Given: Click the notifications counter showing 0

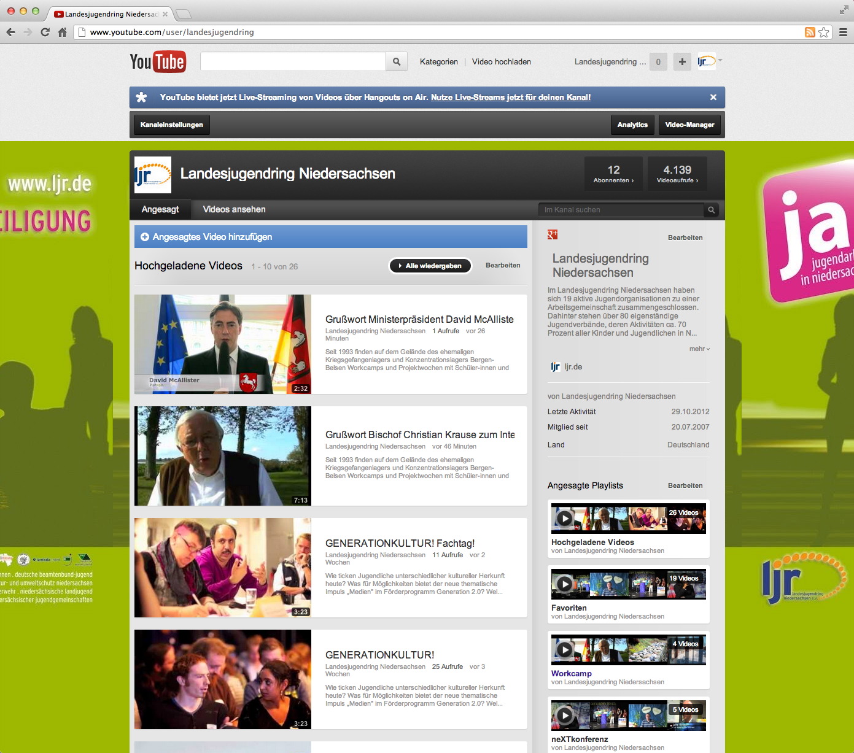Looking at the screenshot, I should tap(658, 61).
